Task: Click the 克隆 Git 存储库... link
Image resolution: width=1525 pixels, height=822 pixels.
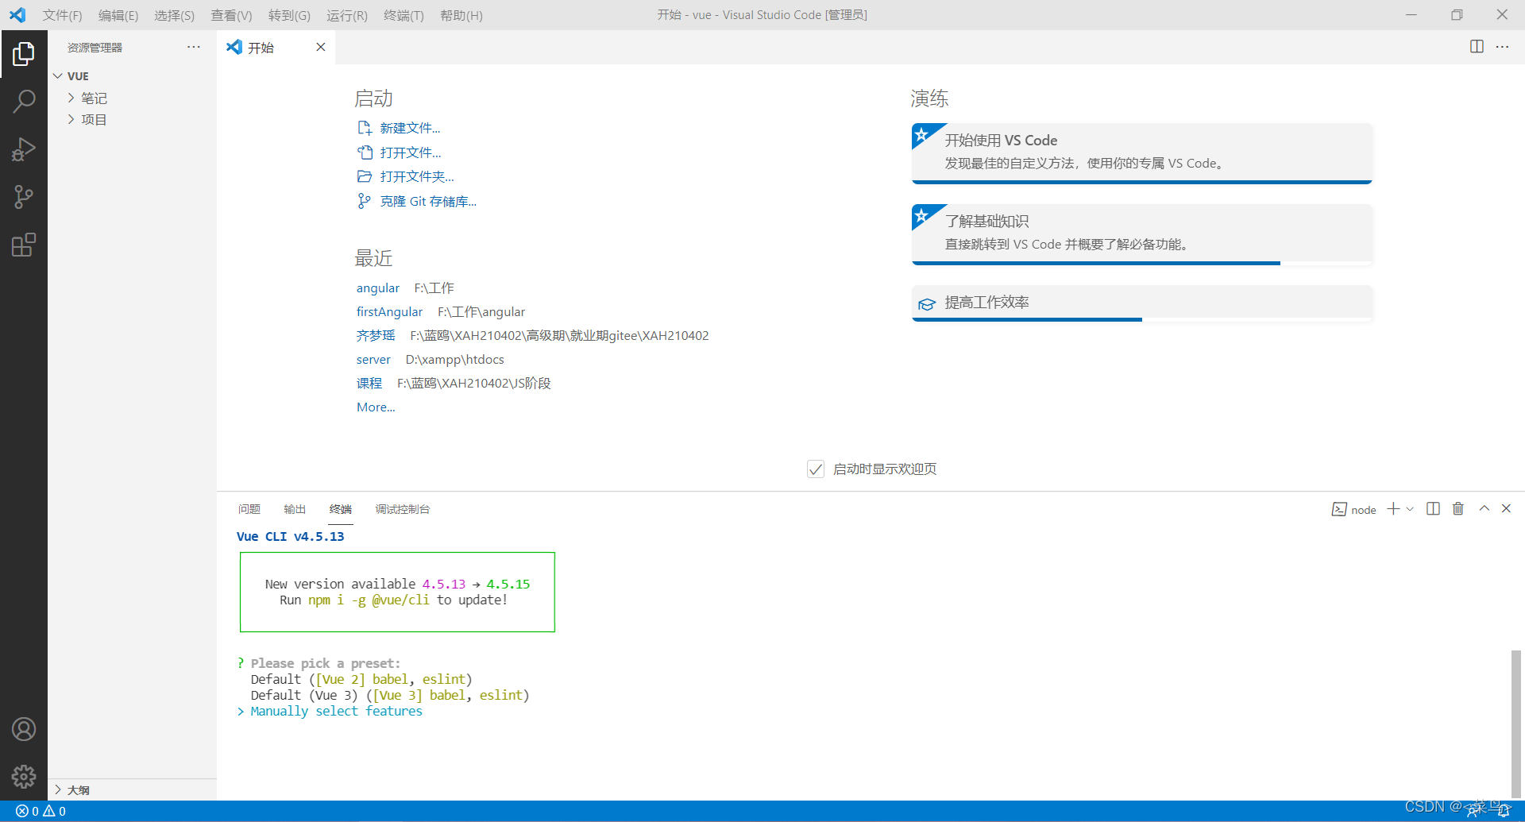Action: coord(428,201)
